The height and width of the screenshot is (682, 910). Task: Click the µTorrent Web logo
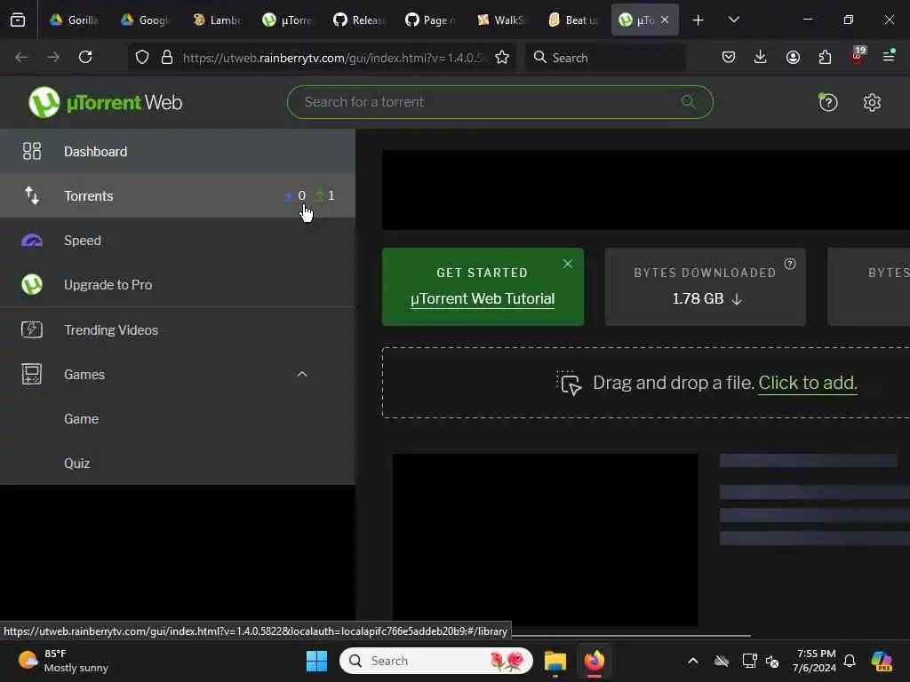pos(105,103)
